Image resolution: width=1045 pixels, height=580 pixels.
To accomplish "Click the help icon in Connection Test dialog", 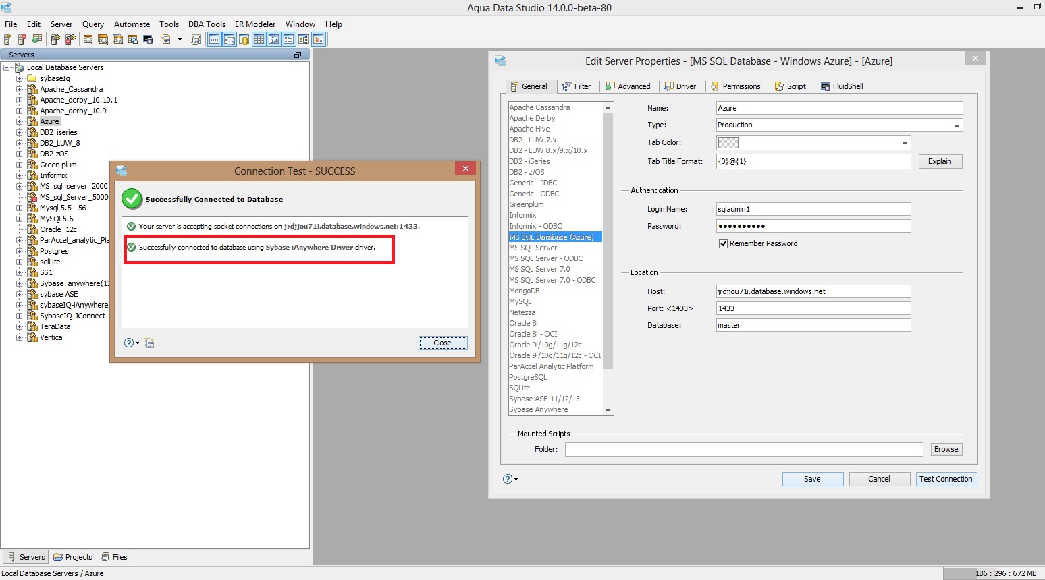I will point(129,343).
